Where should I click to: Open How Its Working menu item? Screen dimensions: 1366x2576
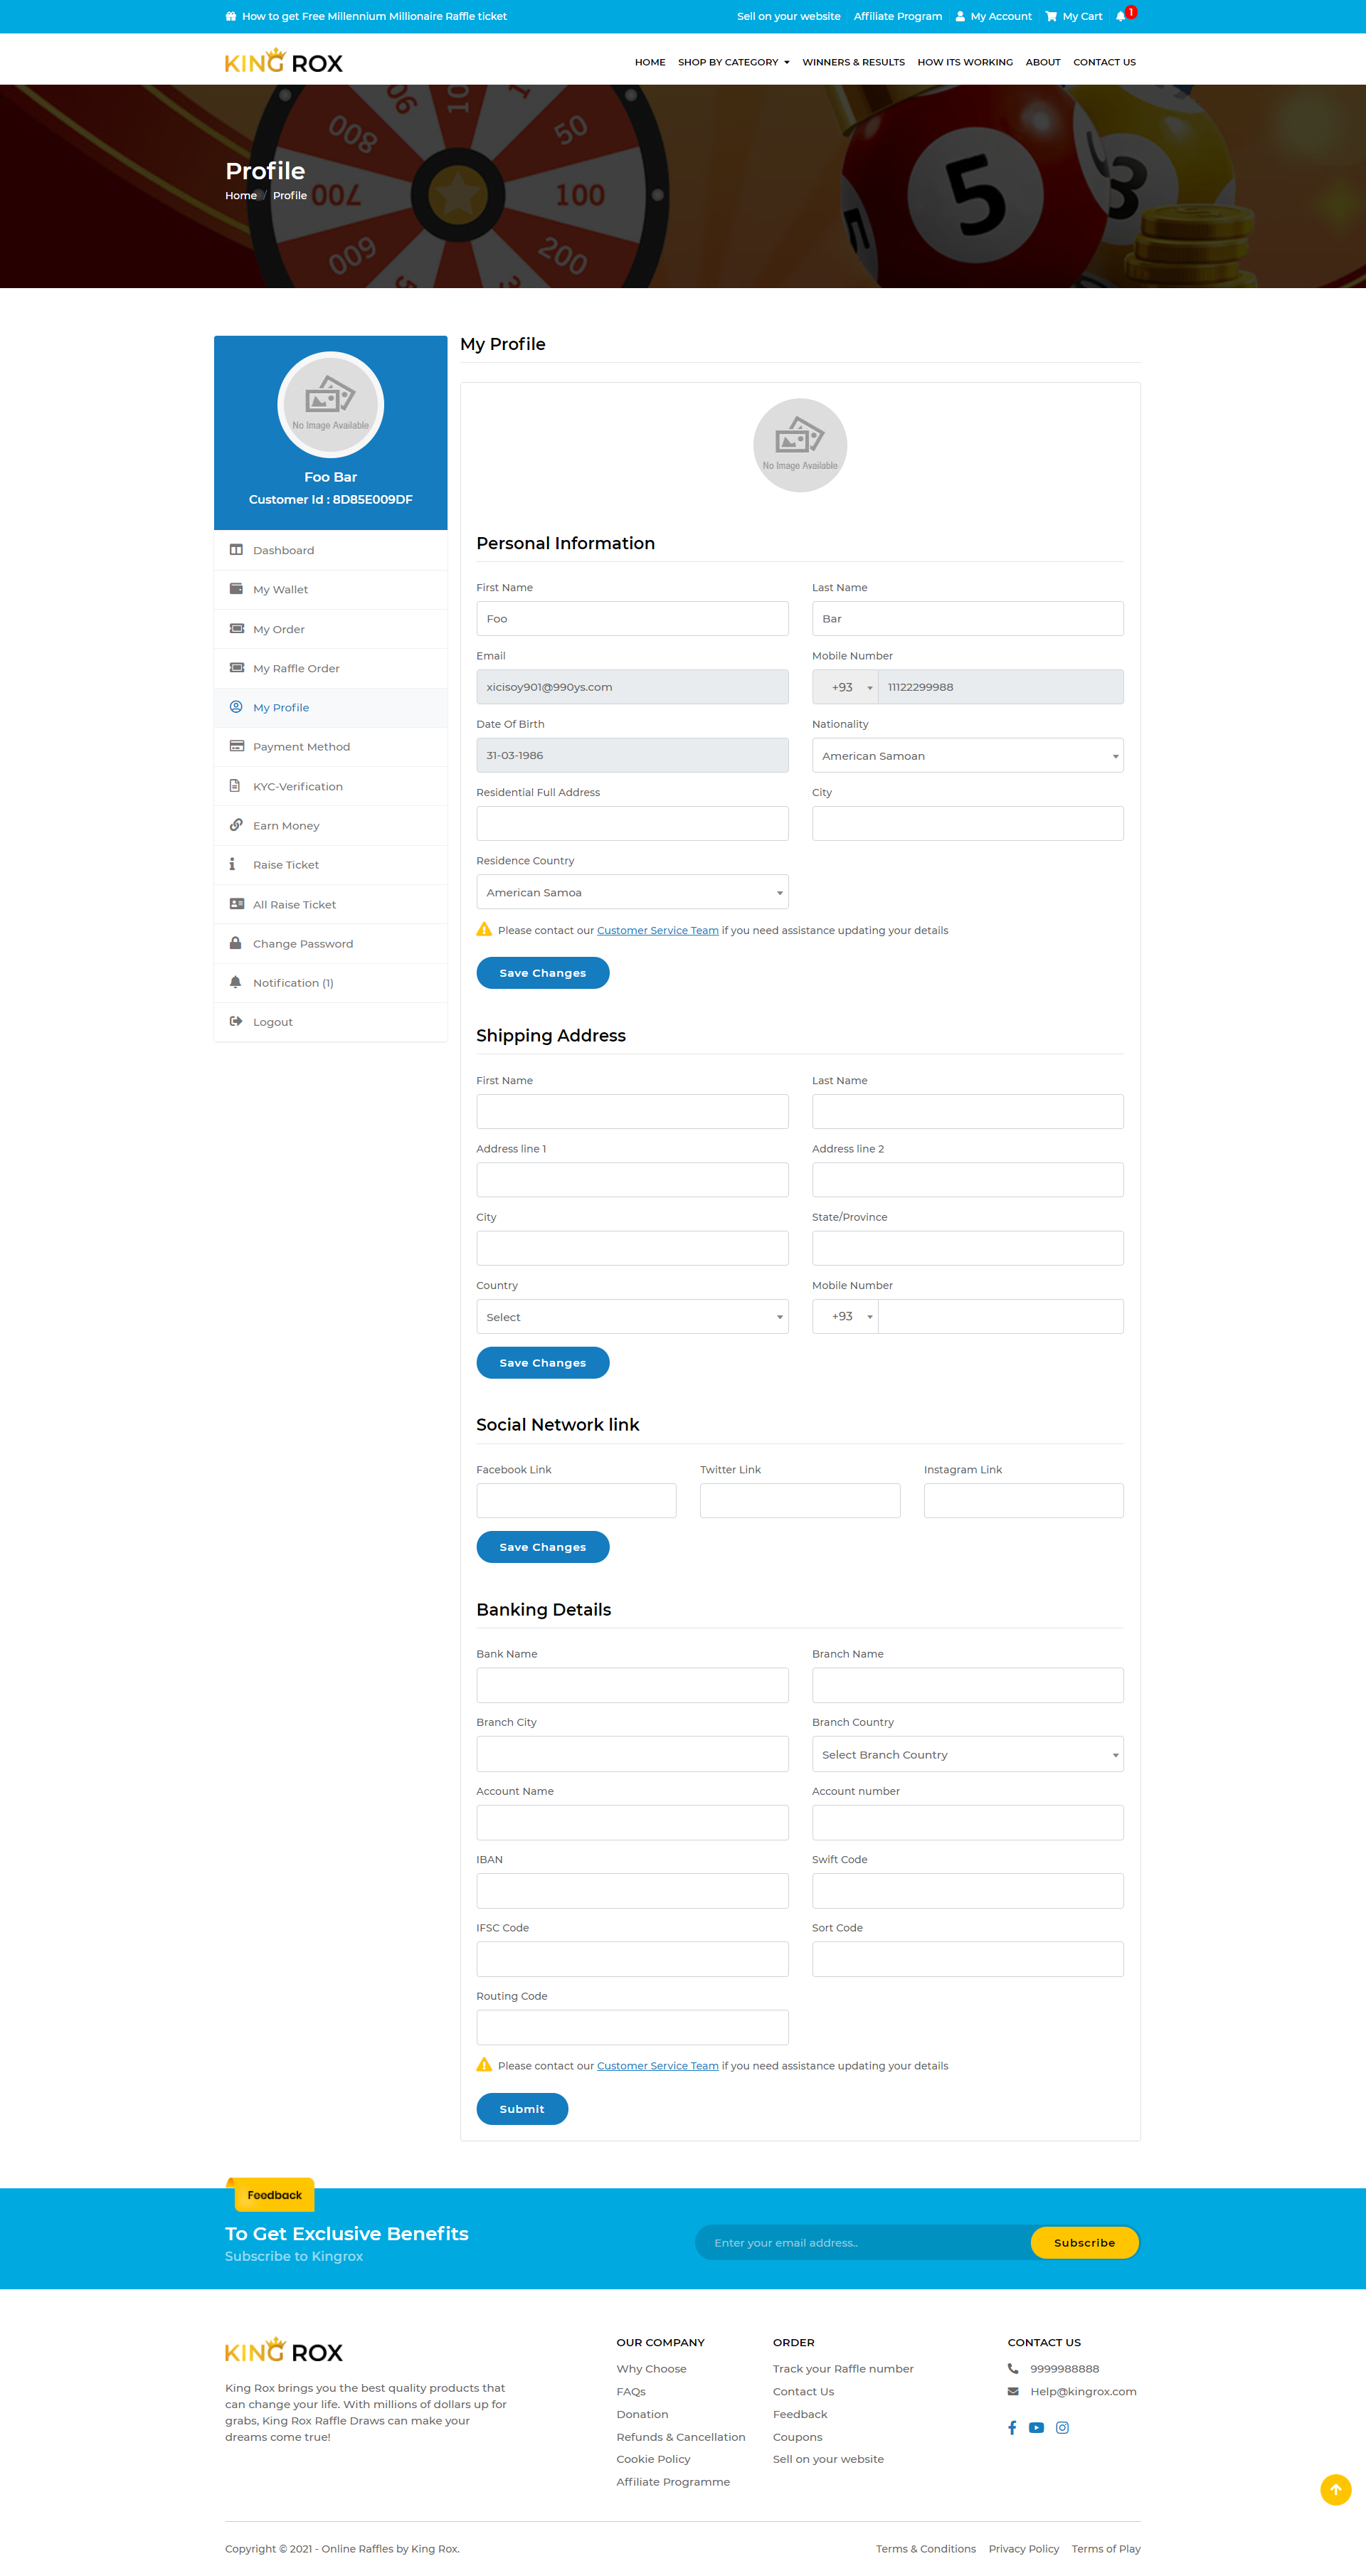pos(965,62)
